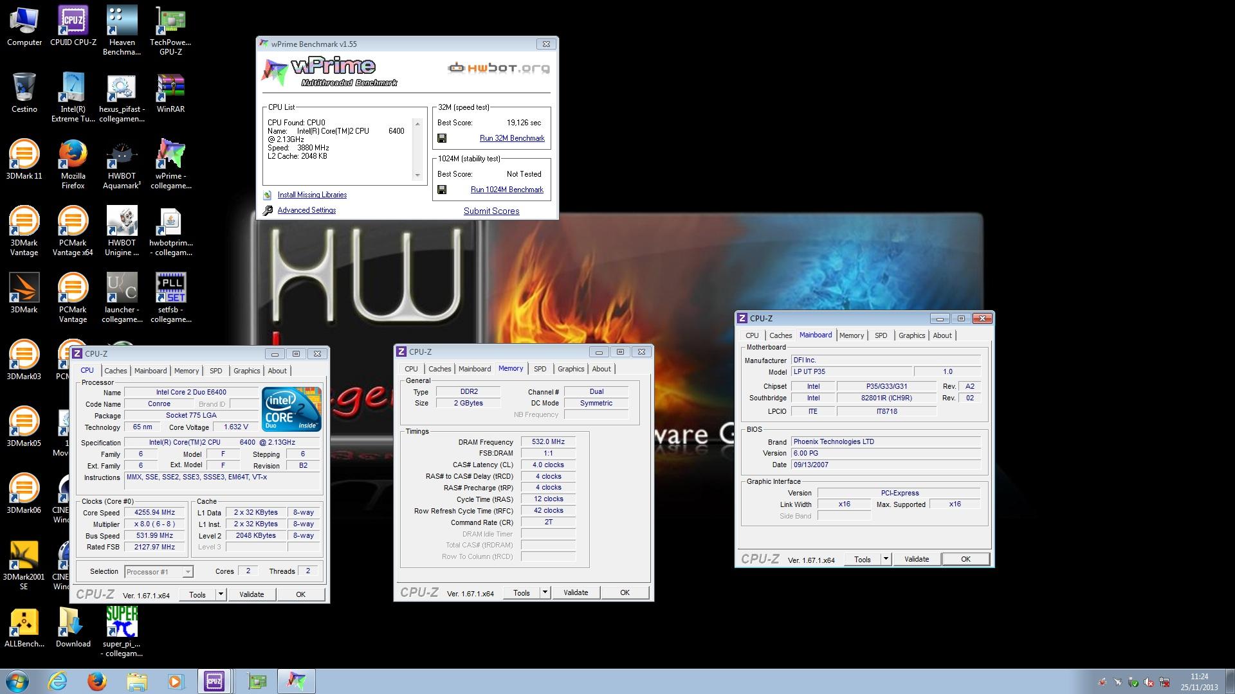Open the 3DMark 11 desktop shortcut

click(x=24, y=159)
